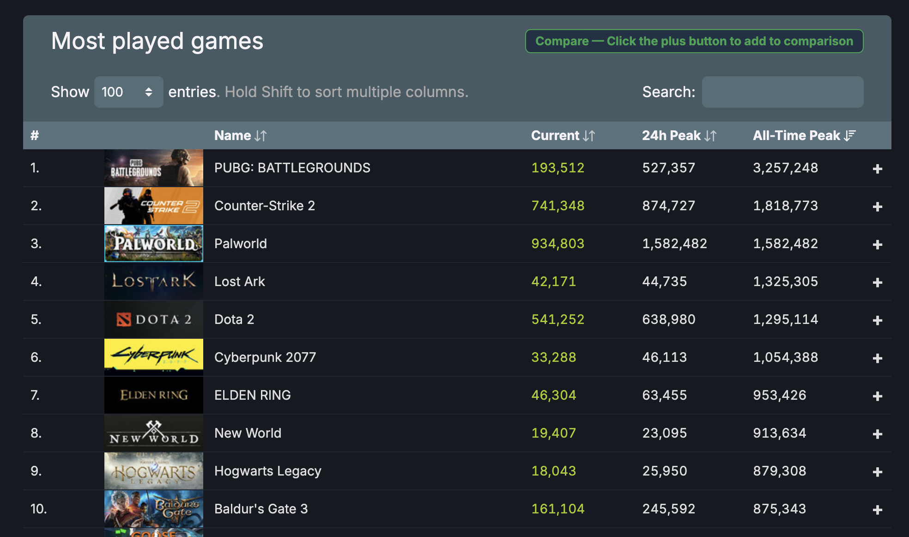Open the Hogwarts Legacy name link
Viewport: 909px width, 537px height.
click(268, 471)
